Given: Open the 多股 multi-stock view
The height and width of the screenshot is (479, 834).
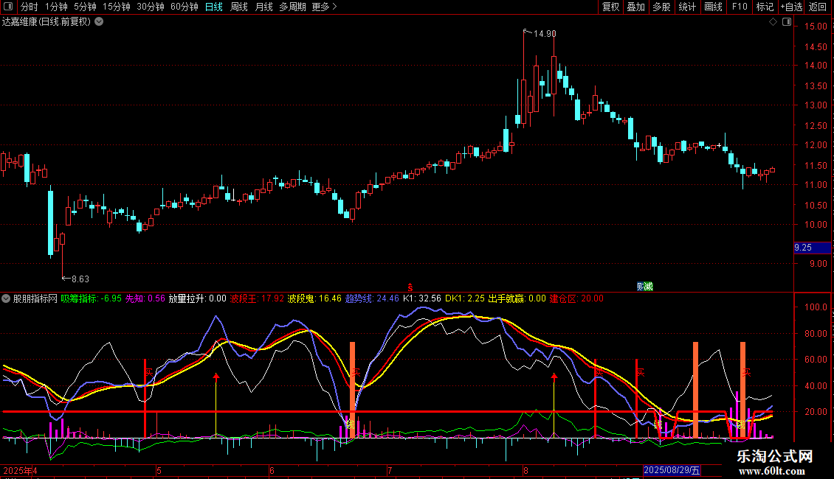Looking at the screenshot, I should point(662,7).
